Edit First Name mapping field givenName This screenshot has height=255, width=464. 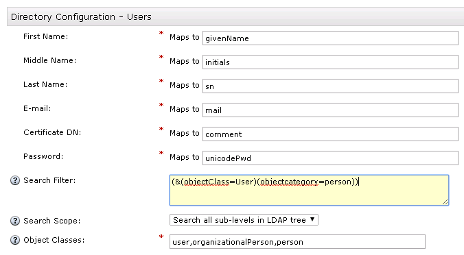(330, 38)
